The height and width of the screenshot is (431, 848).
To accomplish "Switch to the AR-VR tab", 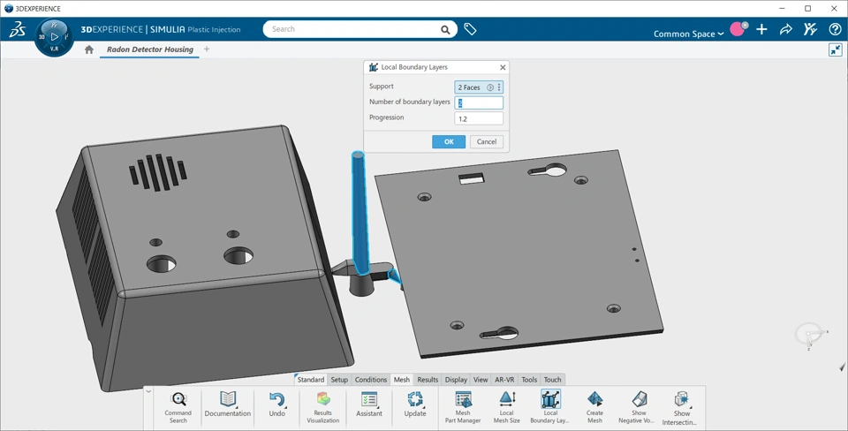I will [504, 380].
